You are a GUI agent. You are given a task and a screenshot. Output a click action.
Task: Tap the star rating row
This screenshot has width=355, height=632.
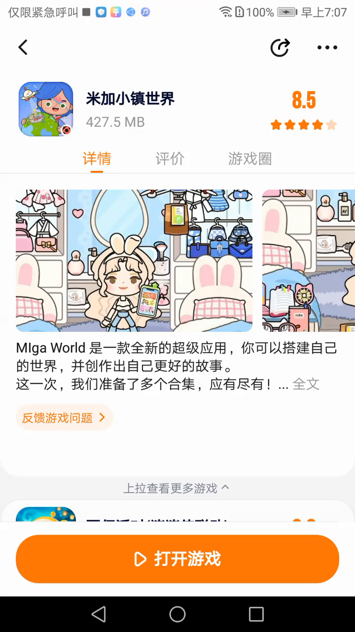coord(304,125)
